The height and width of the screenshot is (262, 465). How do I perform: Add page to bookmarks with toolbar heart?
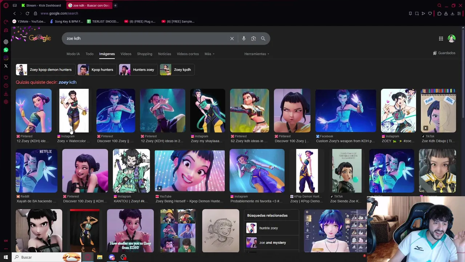pos(430,13)
